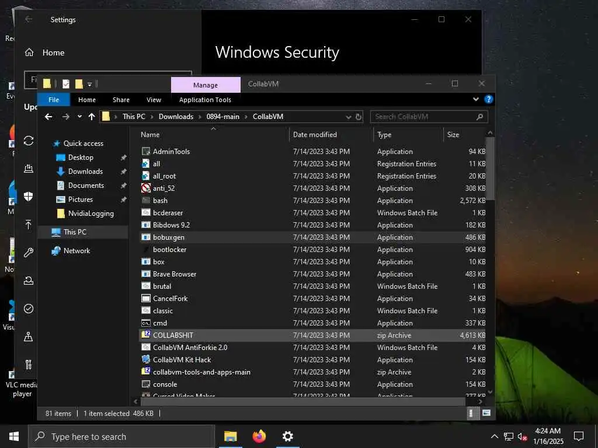This screenshot has height=448, width=598.
Task: Open Explorer help question mark
Action: [488, 99]
